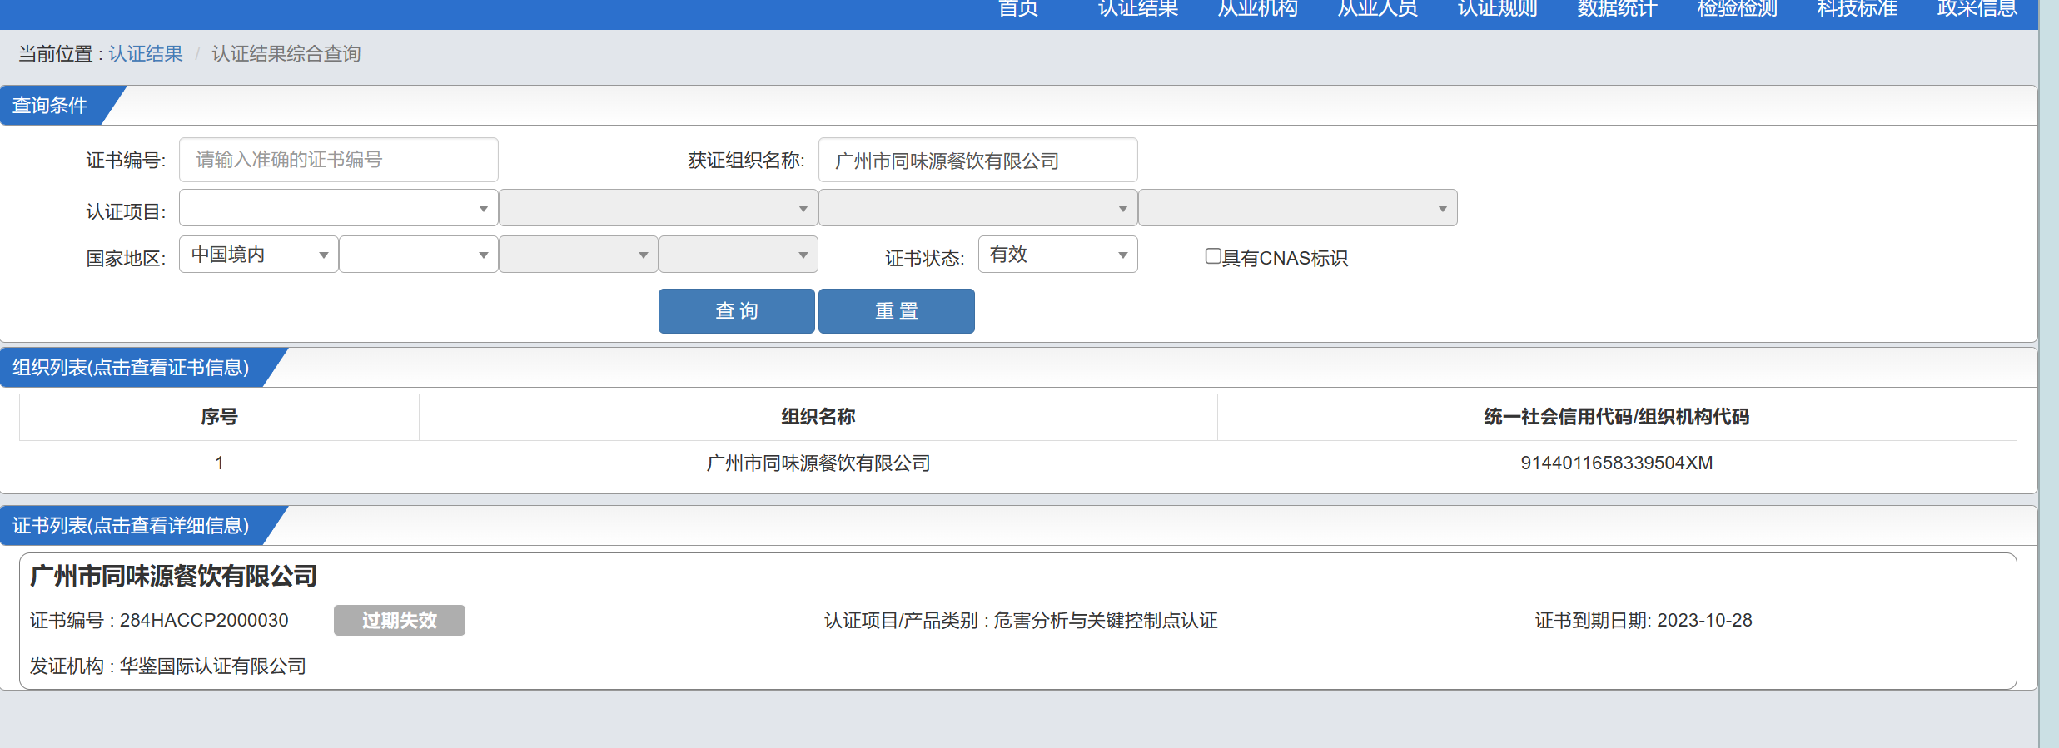2059x748 pixels.
Task: Open the 证书状态 dropdown showing 有效
Action: point(1057,255)
